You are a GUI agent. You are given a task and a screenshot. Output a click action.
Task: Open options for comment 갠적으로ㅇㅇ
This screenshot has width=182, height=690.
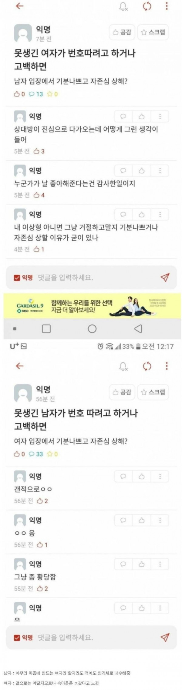(160, 476)
